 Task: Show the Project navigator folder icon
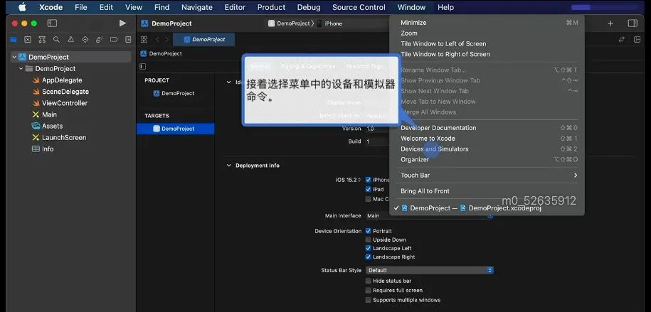[14, 39]
